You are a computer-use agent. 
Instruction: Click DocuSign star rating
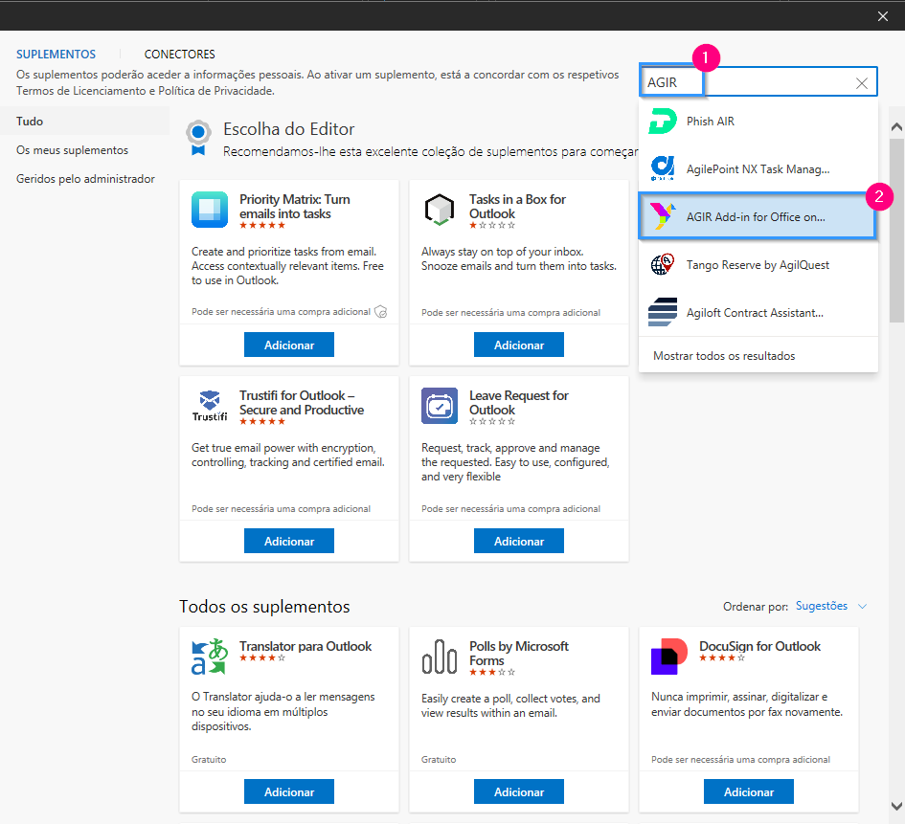(x=722, y=657)
